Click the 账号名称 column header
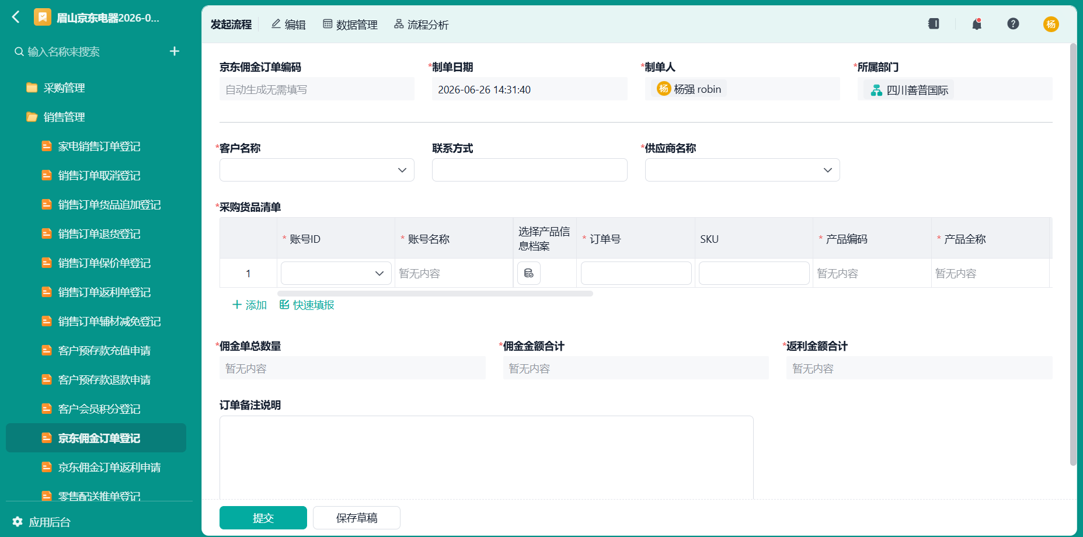 (x=454, y=239)
